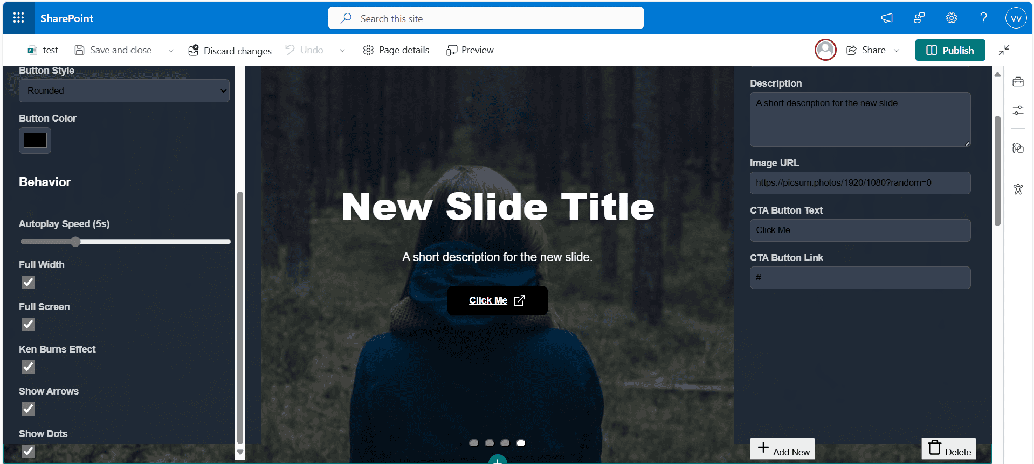Disable the Show Arrows checkbox

[28, 409]
